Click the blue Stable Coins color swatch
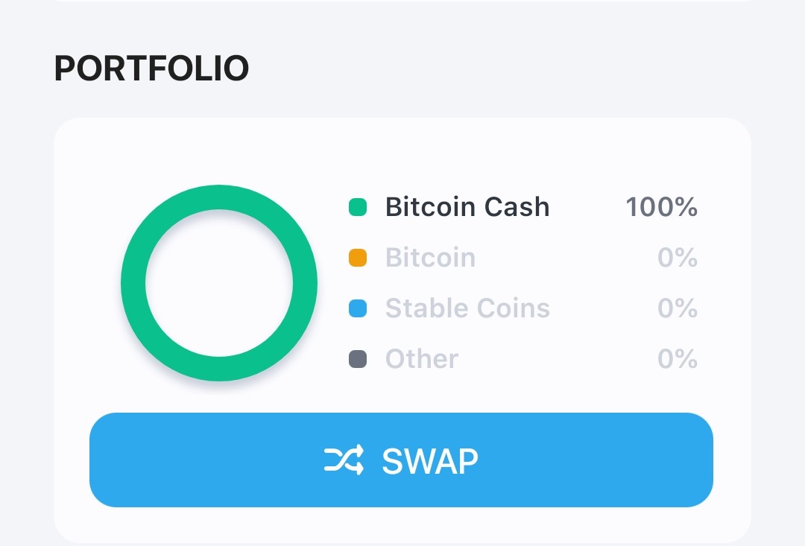805x546 pixels. click(x=358, y=308)
